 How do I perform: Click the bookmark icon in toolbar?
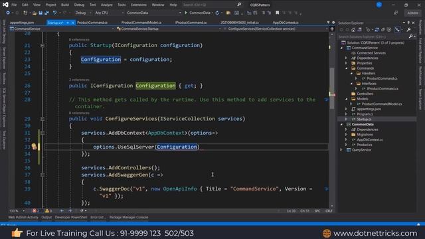(x=278, y=13)
